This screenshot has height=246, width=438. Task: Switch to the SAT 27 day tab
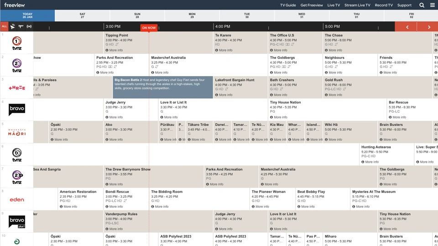click(x=82, y=15)
